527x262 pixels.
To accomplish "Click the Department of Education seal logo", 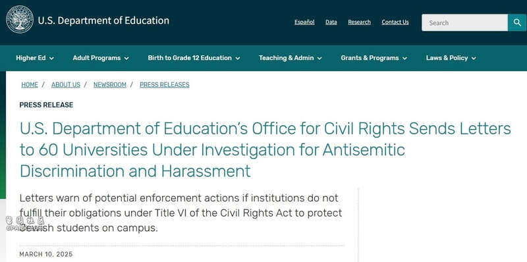I will click(x=20, y=20).
